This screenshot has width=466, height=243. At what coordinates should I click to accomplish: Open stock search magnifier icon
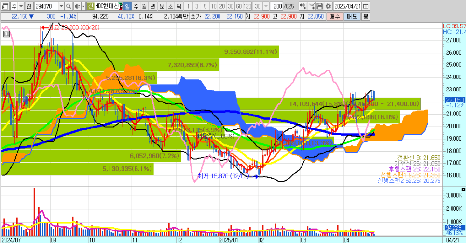pos(69,6)
